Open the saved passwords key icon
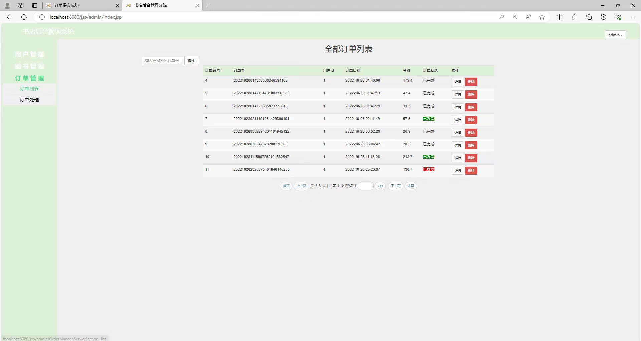This screenshot has width=641, height=341. [502, 17]
